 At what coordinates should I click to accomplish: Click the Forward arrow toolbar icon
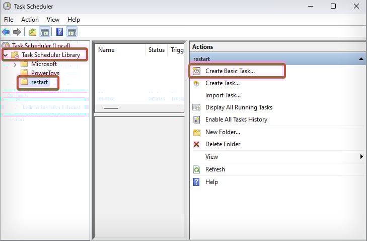coord(17,32)
